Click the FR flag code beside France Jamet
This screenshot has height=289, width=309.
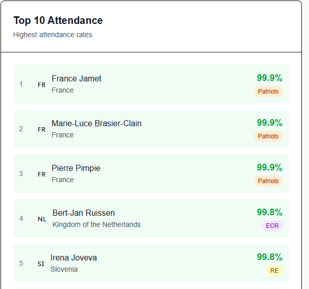pyautogui.click(x=42, y=85)
